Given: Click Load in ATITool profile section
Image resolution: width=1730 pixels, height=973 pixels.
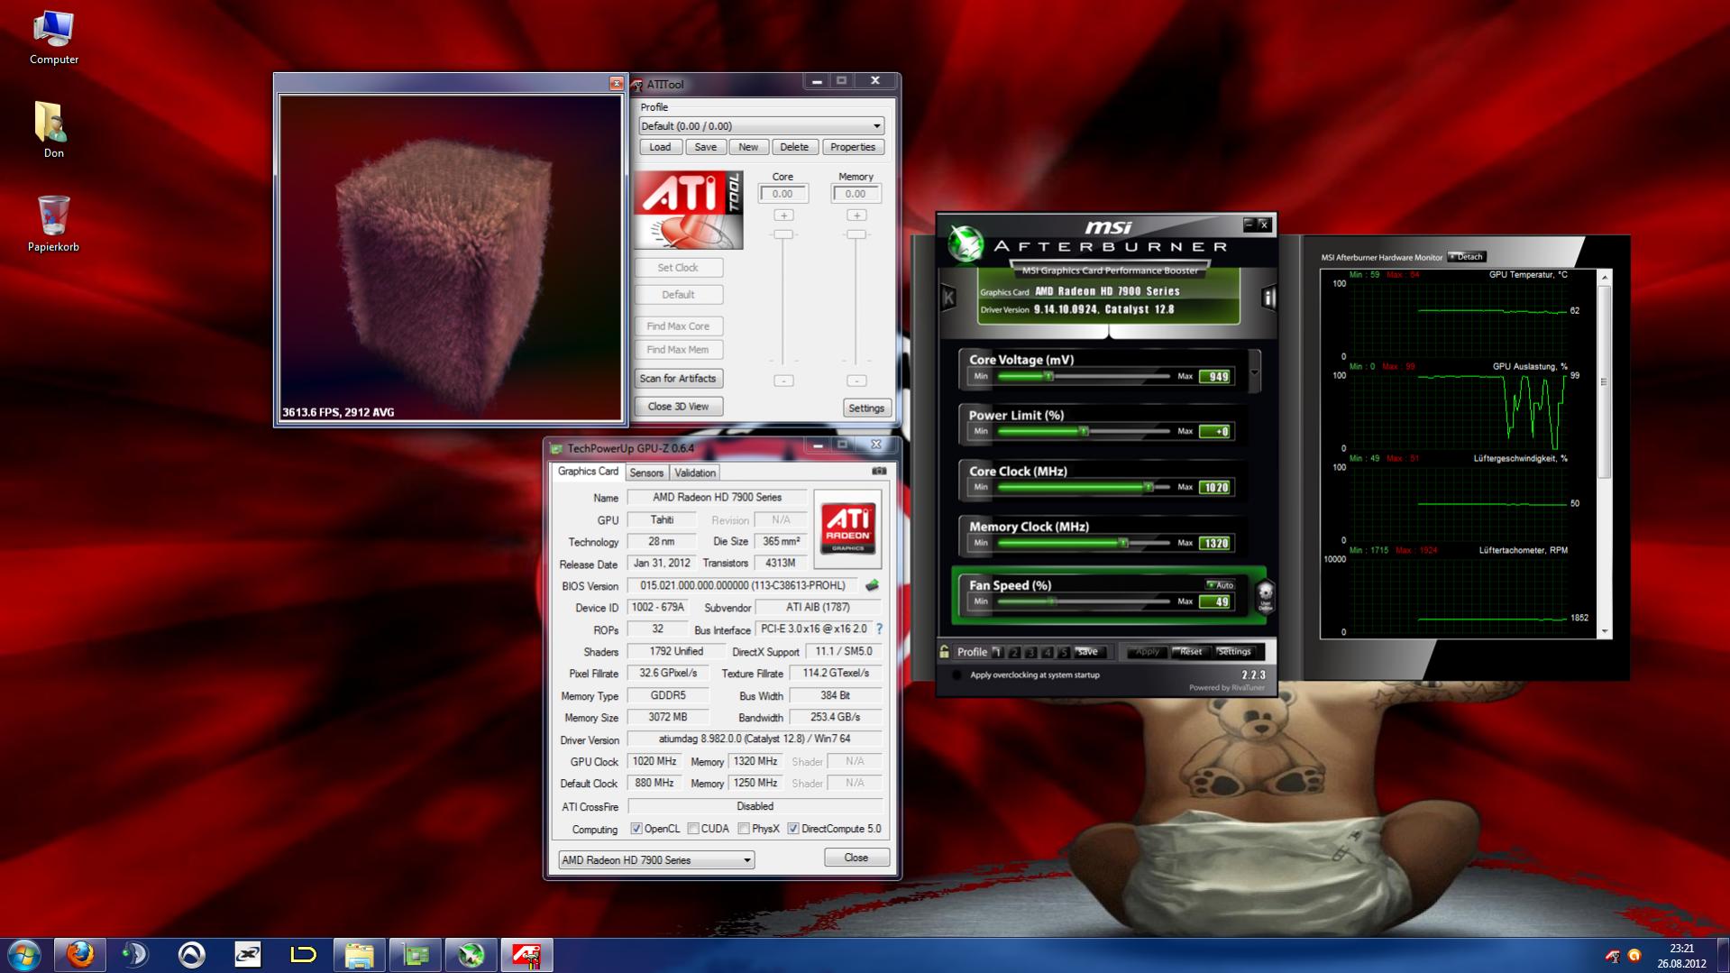Looking at the screenshot, I should tap(660, 147).
